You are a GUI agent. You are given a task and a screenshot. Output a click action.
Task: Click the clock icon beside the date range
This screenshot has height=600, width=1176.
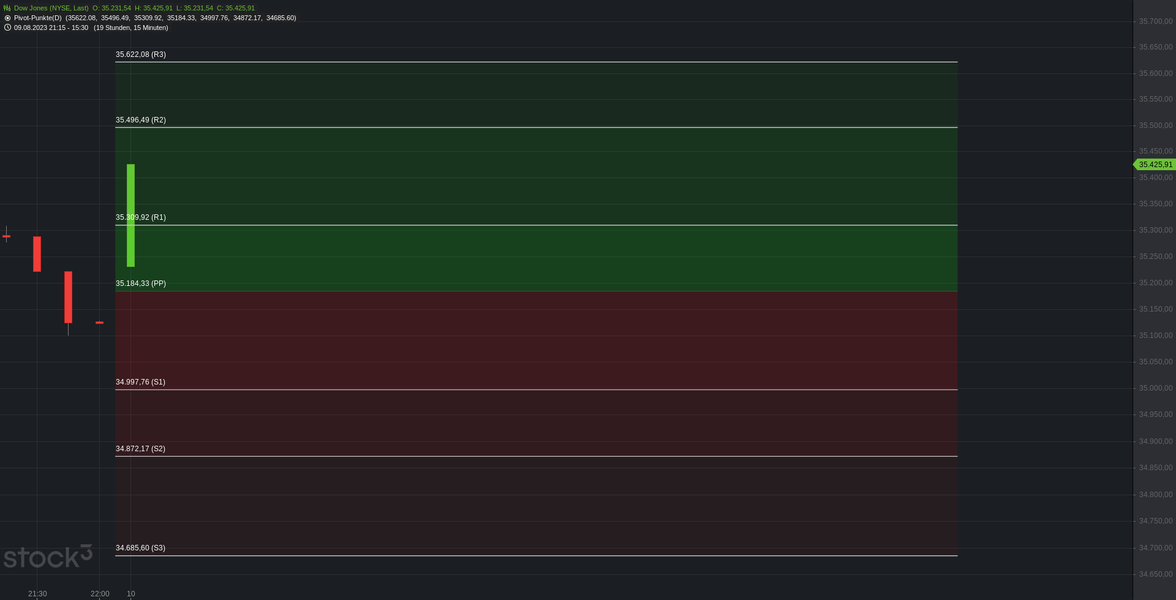[7, 28]
